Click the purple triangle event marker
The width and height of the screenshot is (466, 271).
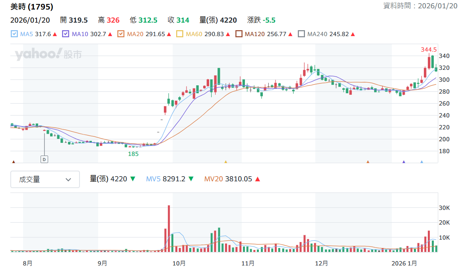click(404, 162)
